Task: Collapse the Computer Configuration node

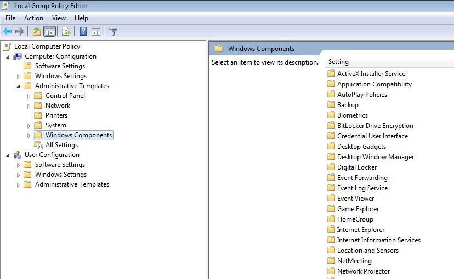Action: [x=8, y=57]
